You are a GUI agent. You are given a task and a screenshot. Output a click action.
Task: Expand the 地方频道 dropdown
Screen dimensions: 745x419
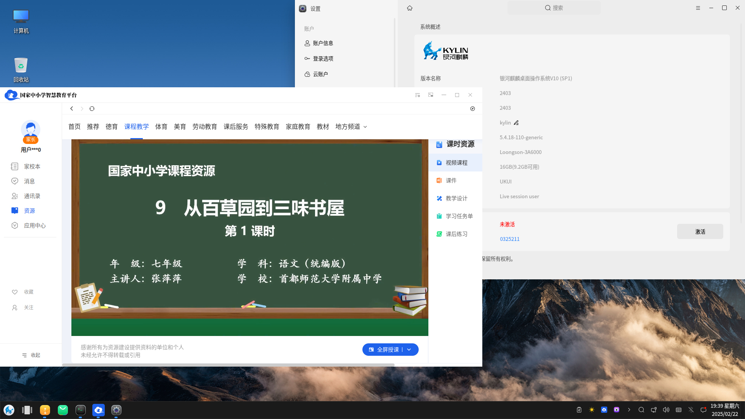351,126
